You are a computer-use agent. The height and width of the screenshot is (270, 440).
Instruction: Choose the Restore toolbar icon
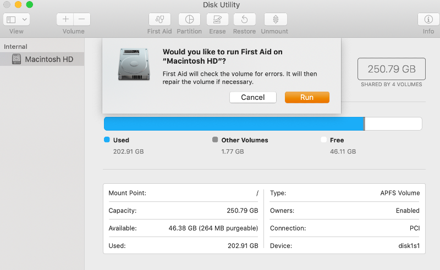click(244, 19)
